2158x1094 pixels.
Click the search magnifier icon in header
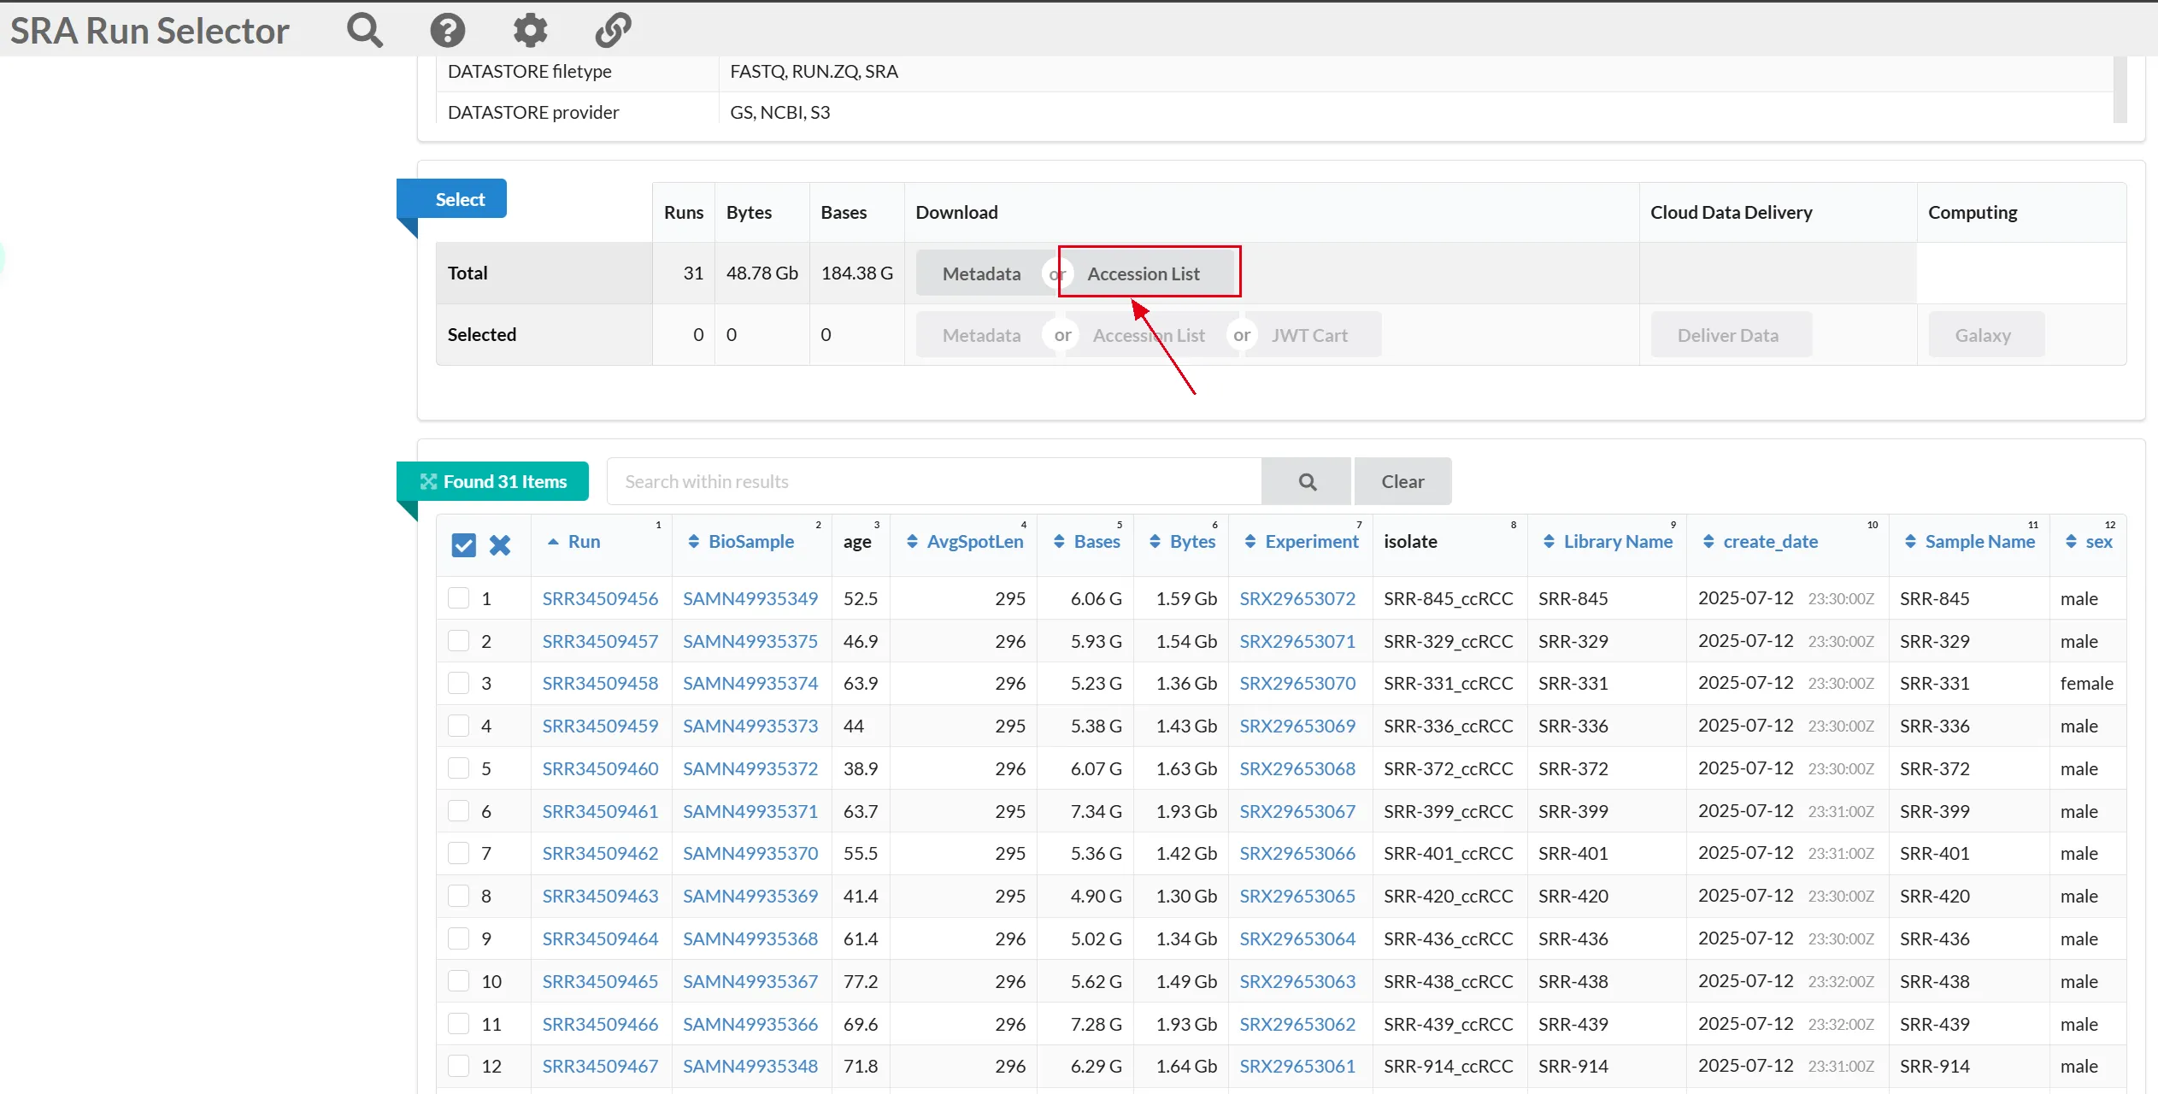click(364, 30)
